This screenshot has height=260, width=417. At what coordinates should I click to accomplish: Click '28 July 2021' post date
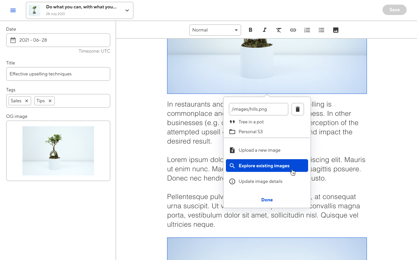(x=56, y=14)
